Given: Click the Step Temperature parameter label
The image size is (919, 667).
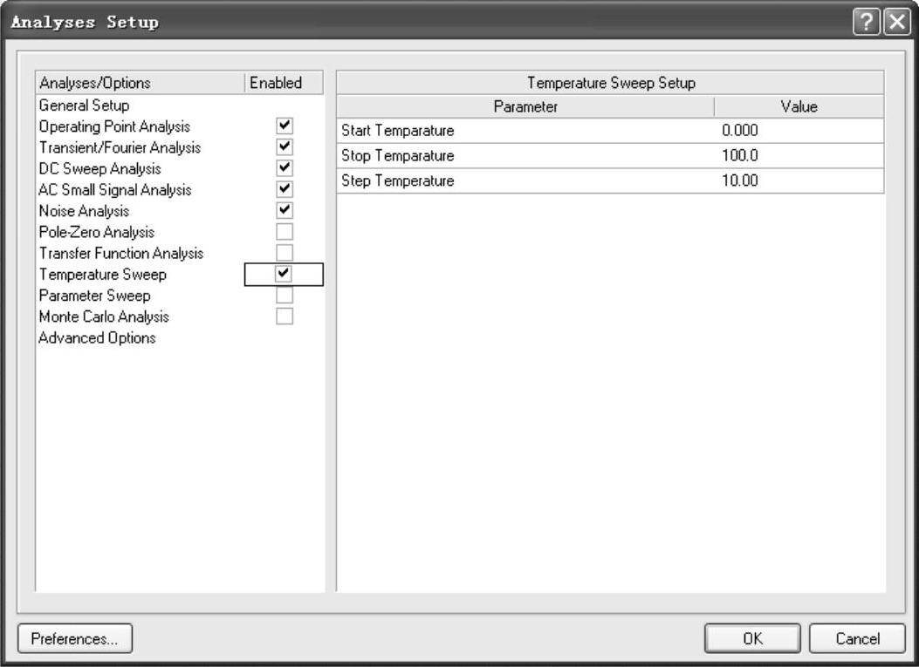Looking at the screenshot, I should [397, 181].
